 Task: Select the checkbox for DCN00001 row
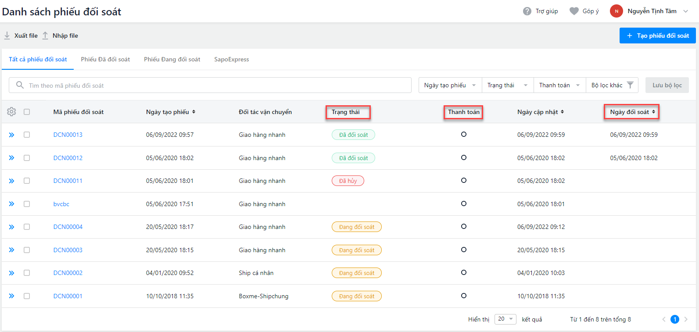(27, 296)
